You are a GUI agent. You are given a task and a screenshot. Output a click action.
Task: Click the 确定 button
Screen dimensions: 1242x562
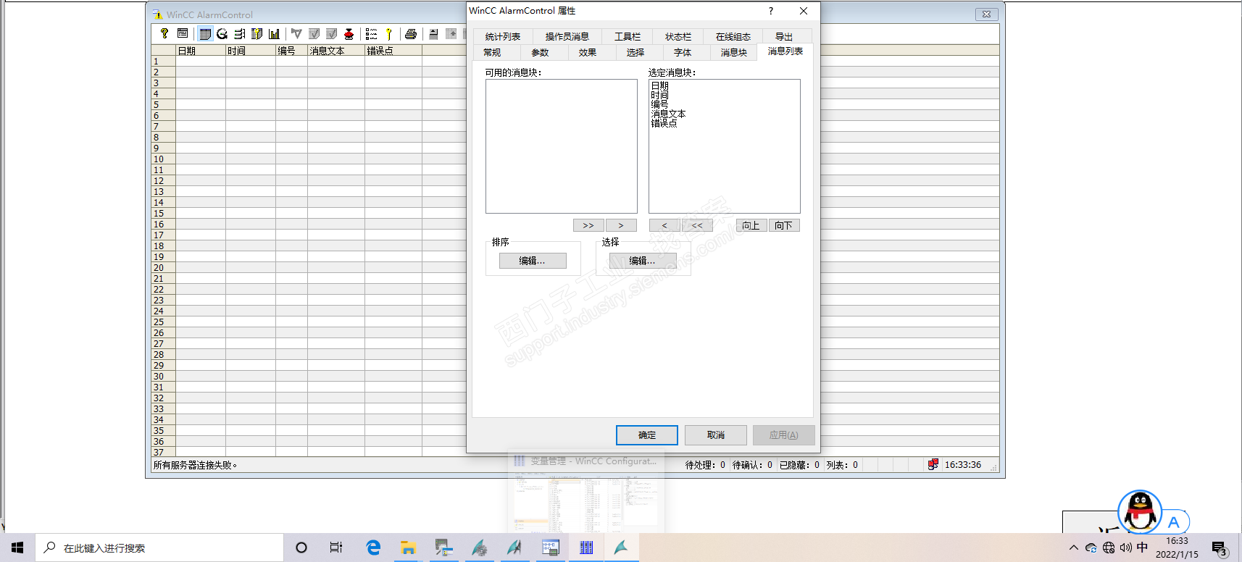(x=647, y=435)
